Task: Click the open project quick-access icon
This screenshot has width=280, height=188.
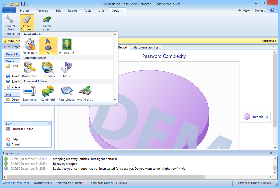Action: [17, 4]
